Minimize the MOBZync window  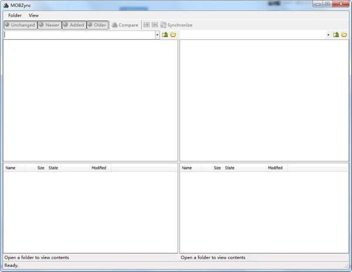coord(317,4)
